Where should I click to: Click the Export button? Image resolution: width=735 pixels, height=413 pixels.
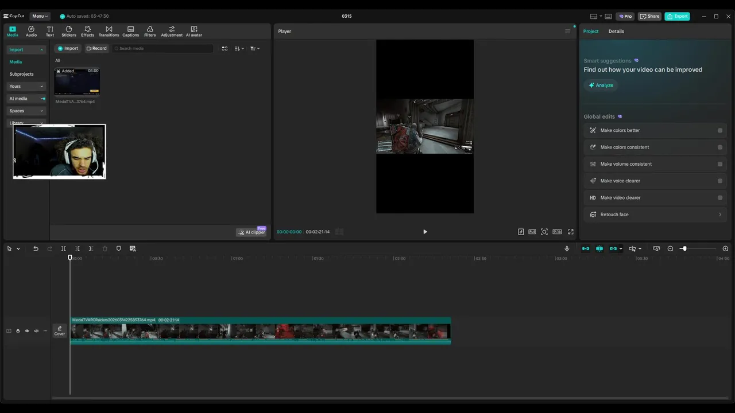click(677, 16)
